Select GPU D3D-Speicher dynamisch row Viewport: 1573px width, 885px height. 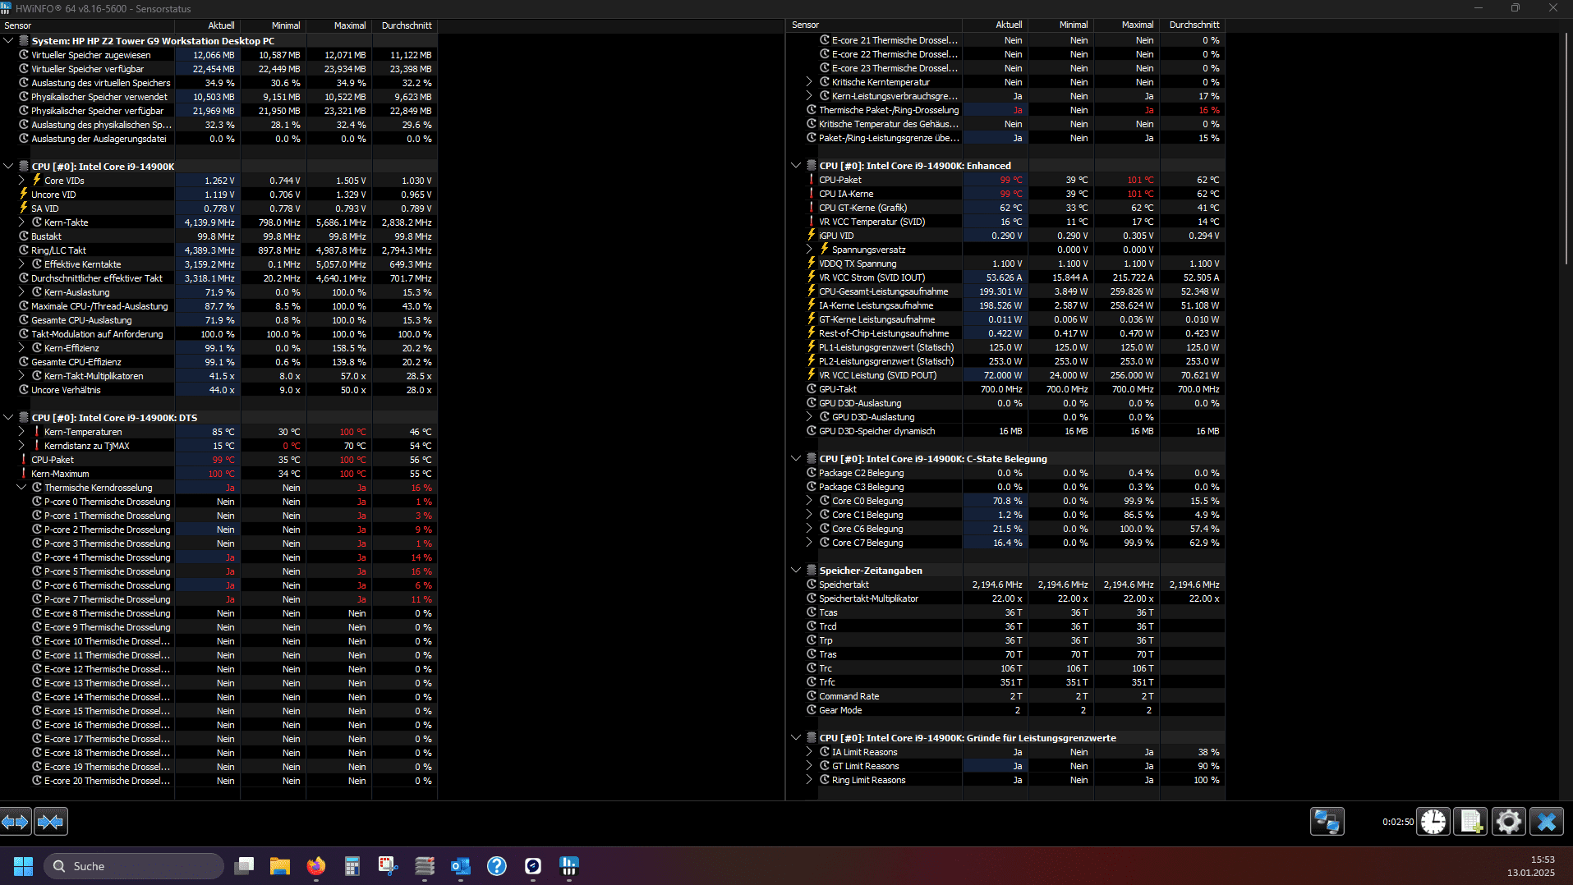coord(1006,431)
